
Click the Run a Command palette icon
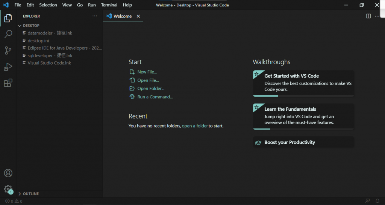132,97
